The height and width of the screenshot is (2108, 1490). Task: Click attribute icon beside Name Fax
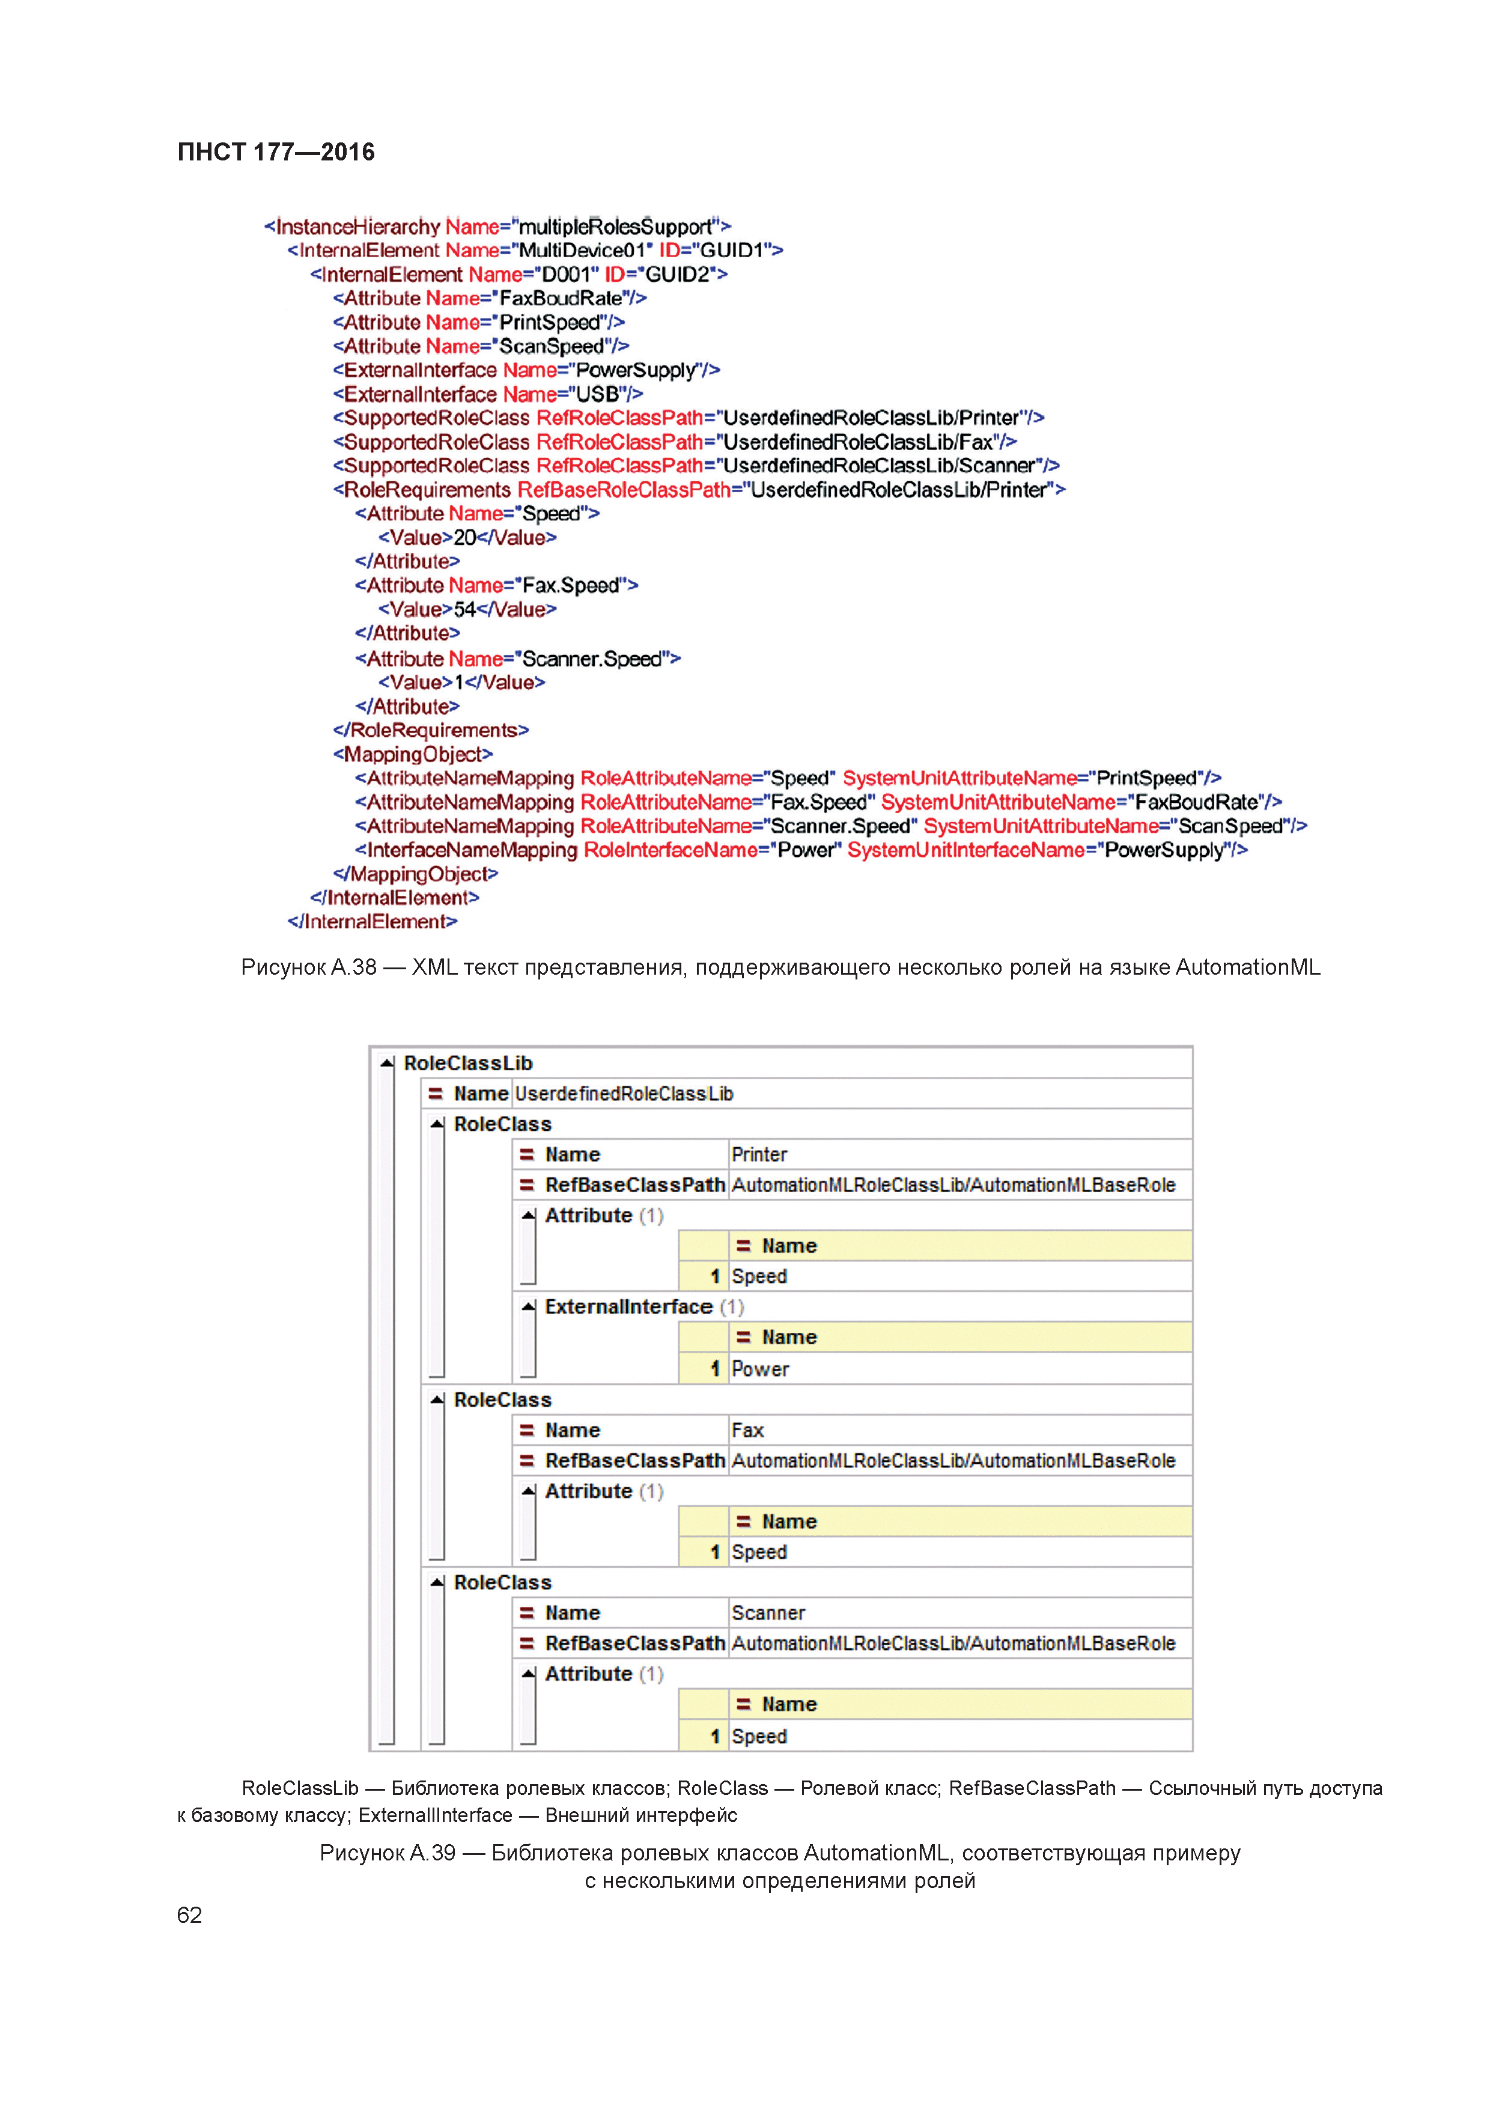(527, 1430)
